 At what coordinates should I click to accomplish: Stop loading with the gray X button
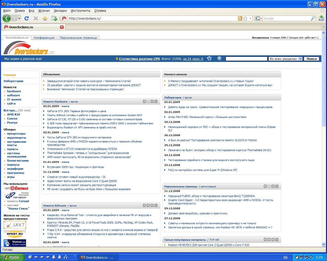pos(36,18)
